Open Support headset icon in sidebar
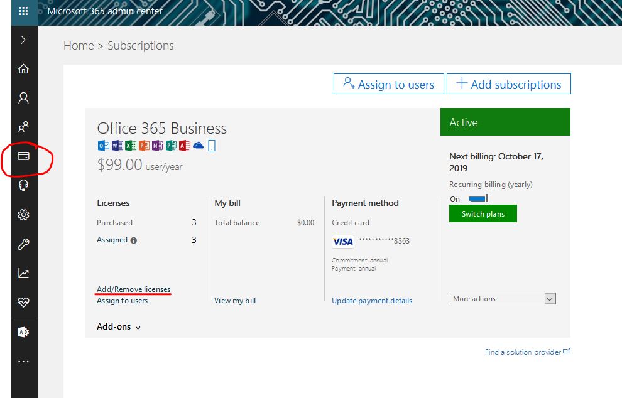 point(23,185)
